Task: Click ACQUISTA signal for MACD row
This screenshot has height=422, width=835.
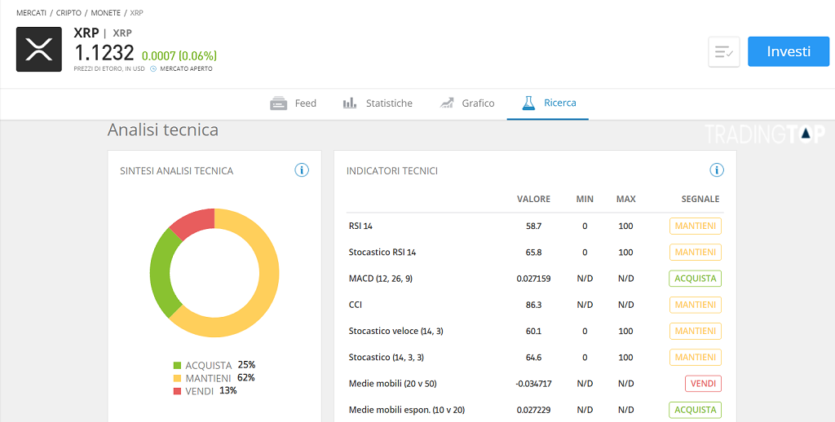Action: coord(695,279)
